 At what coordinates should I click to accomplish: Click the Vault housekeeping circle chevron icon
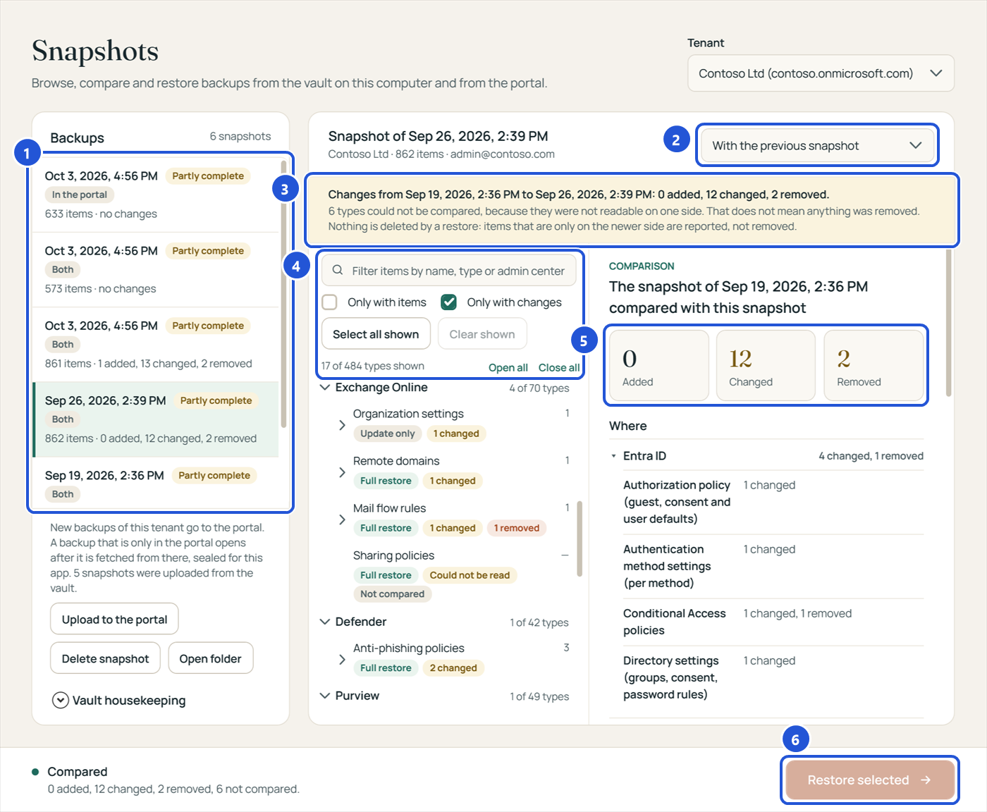[x=61, y=700]
